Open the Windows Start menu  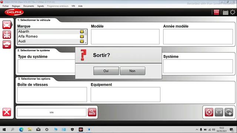point(4,130)
